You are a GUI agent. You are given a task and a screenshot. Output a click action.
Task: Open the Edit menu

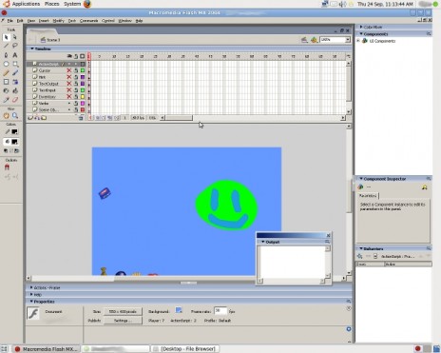[20, 21]
